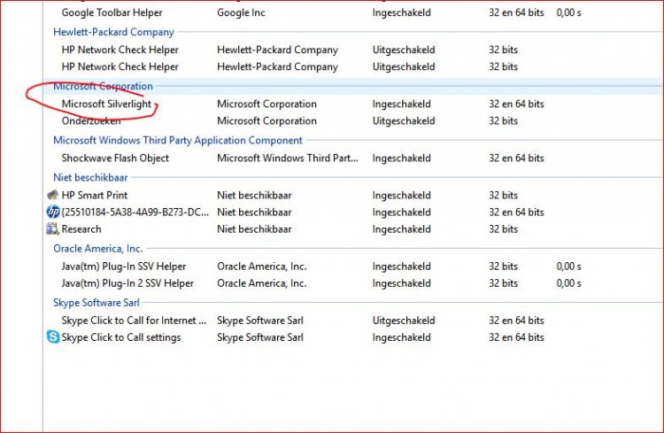Select the Microsoft Silverlight add-on
Image resolution: width=664 pixels, height=433 pixels.
pos(107,104)
